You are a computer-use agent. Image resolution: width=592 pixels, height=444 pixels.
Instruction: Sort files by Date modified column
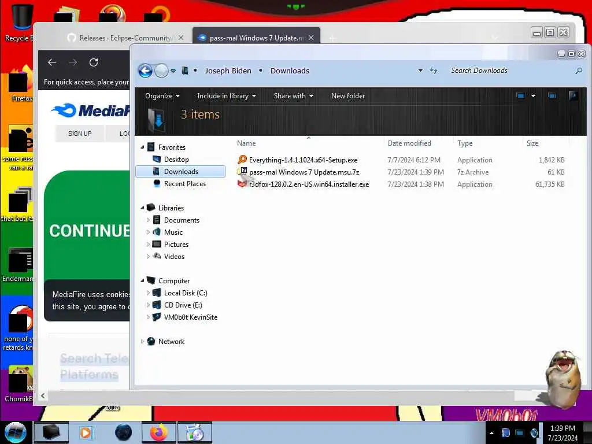[x=409, y=143]
